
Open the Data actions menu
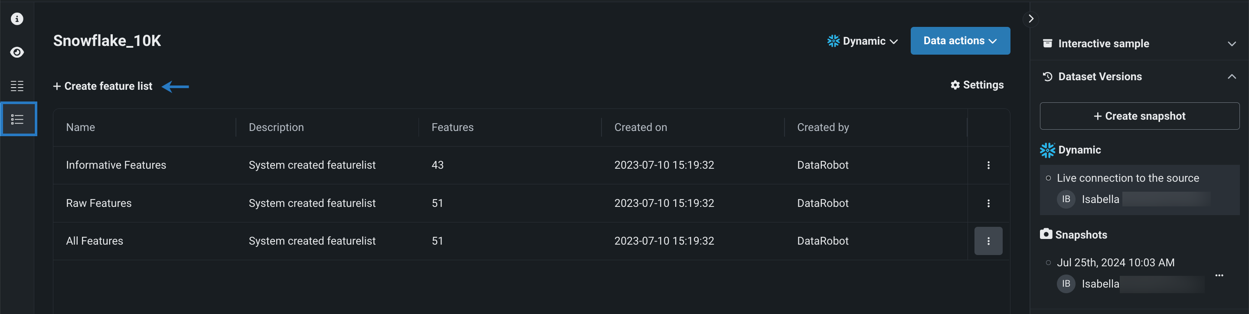960,41
